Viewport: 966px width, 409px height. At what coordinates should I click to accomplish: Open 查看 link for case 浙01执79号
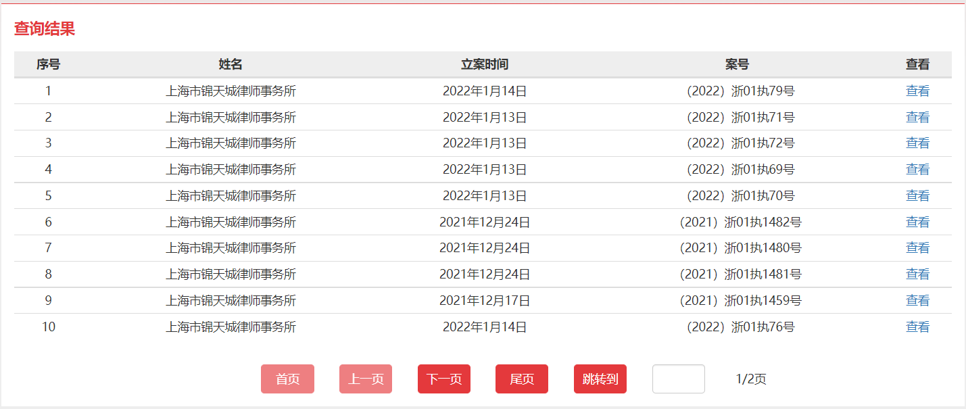point(917,91)
